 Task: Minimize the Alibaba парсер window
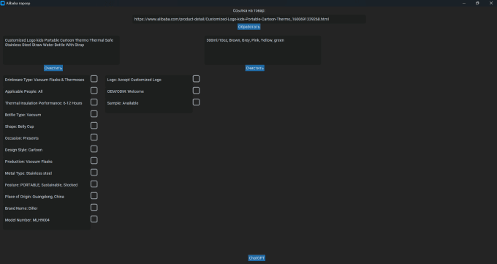coord(464,3)
